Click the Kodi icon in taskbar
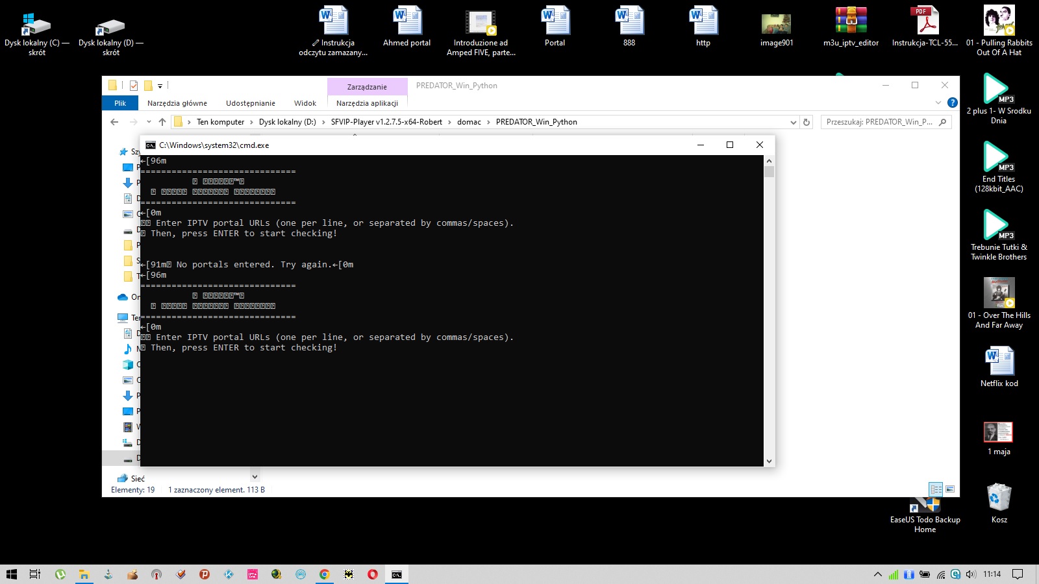Viewport: 1039px width, 584px height. click(x=229, y=574)
